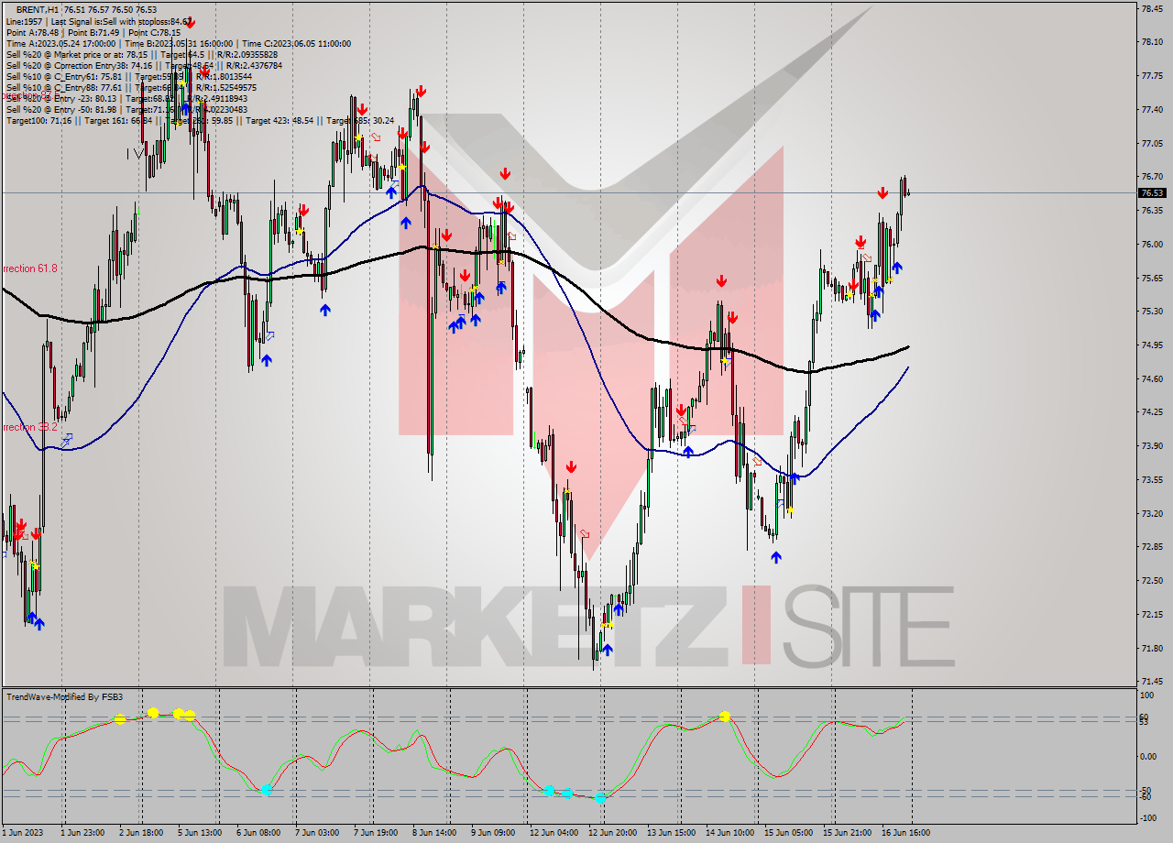Click price axis value 72.85
Screen dimensions: 1173x843
(1152, 546)
